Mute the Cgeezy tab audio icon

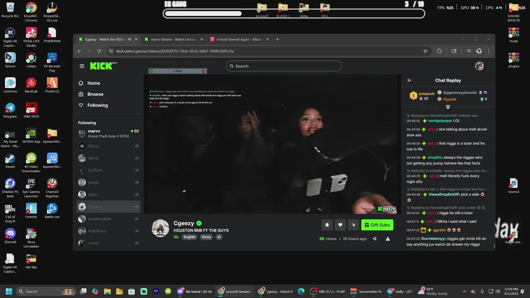129,39
